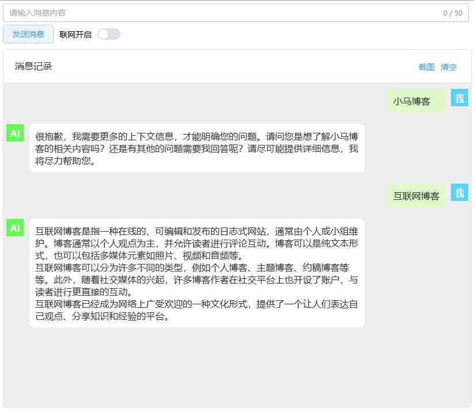Click the 联网开启 label text
The width and height of the screenshot is (474, 410).
coord(76,35)
